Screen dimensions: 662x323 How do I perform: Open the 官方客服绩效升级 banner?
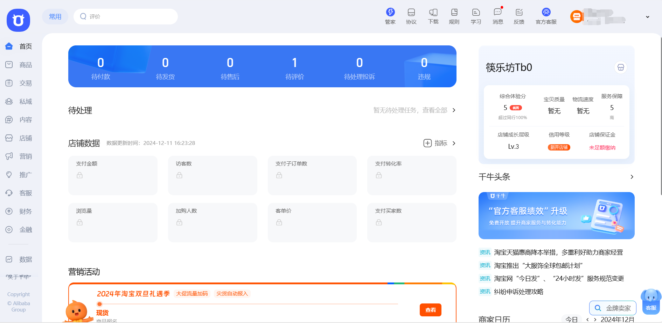pyautogui.click(x=557, y=215)
